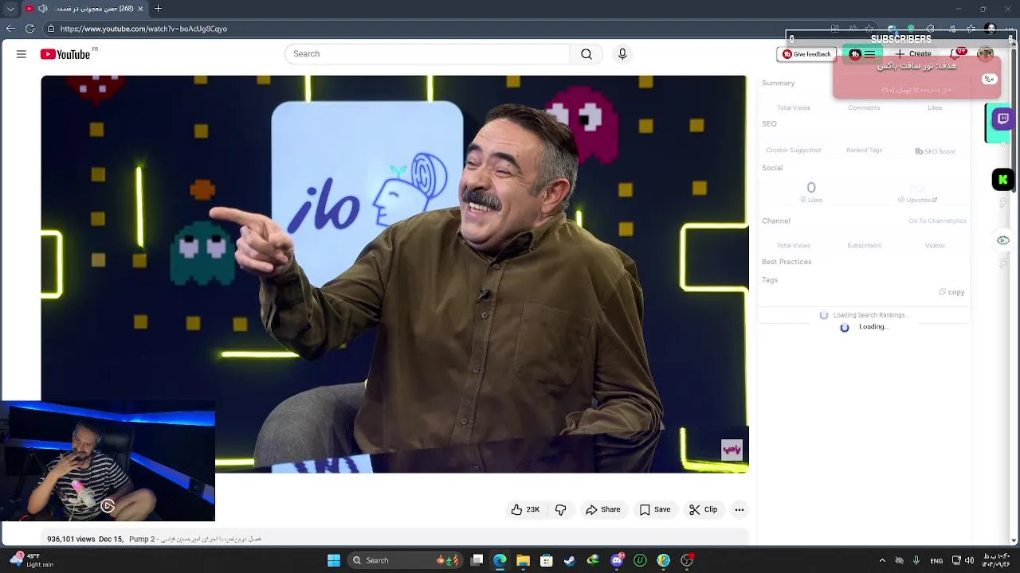Click the video player area
Viewport: 1020px width, 573px height.
[x=394, y=275]
